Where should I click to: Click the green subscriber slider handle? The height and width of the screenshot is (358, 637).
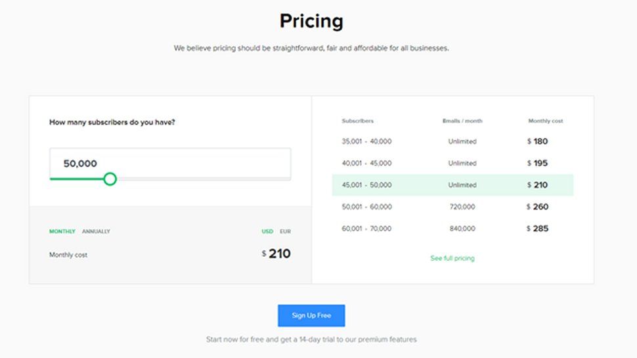(x=110, y=179)
